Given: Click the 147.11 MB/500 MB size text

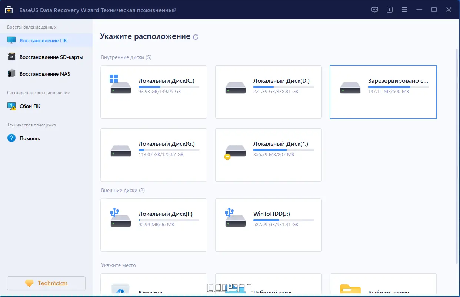Looking at the screenshot, I should pos(389,92).
